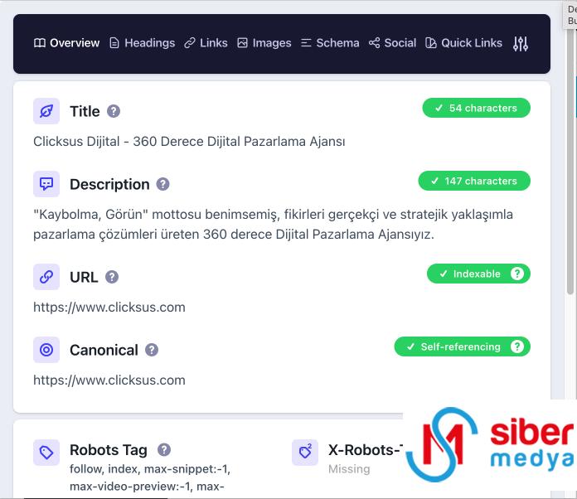Open help icon next to Title
This screenshot has height=499, width=577.
[114, 111]
